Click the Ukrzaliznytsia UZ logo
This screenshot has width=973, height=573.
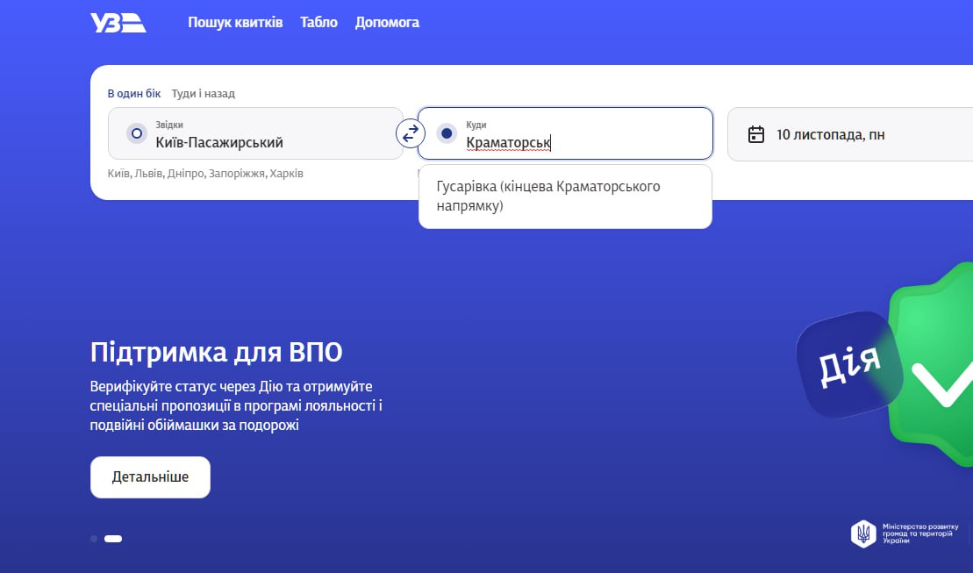pos(118,23)
